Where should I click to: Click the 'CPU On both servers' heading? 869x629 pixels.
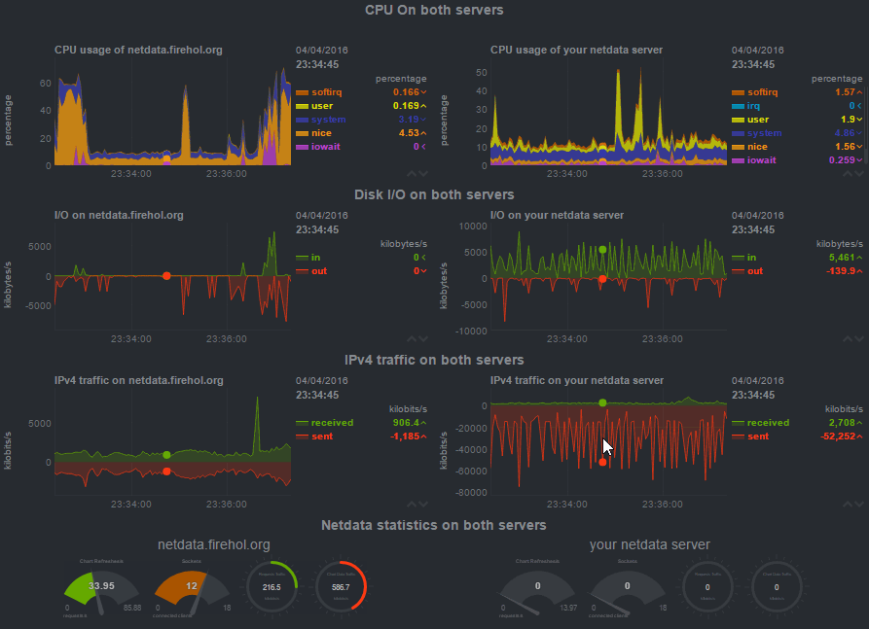coord(434,10)
